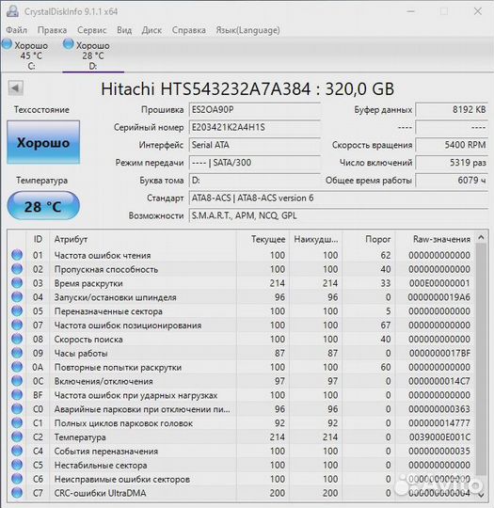
Task: Click the Буква тома field D:
Action: pyautogui.click(x=255, y=180)
